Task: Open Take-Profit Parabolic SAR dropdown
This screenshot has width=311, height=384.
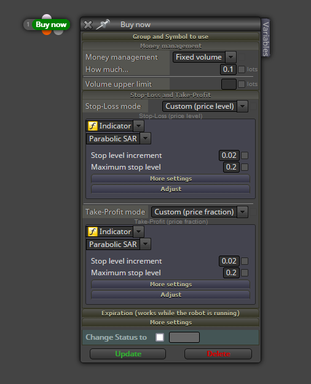Action: pyautogui.click(x=119, y=244)
